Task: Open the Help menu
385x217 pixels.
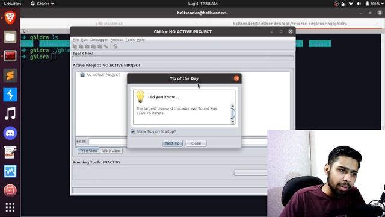Action: pos(141,40)
